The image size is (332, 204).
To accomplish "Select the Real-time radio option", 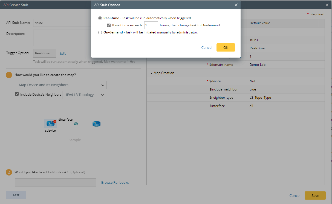I will tap(100, 18).
